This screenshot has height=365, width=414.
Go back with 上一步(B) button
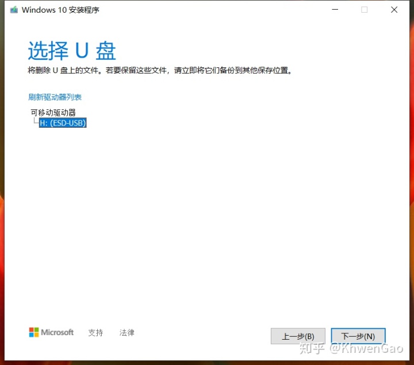click(x=298, y=336)
